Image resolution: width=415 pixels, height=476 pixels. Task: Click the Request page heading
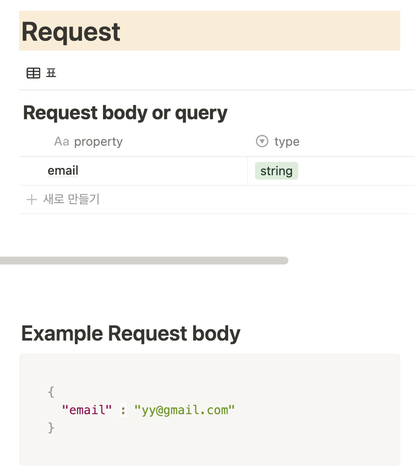click(71, 32)
